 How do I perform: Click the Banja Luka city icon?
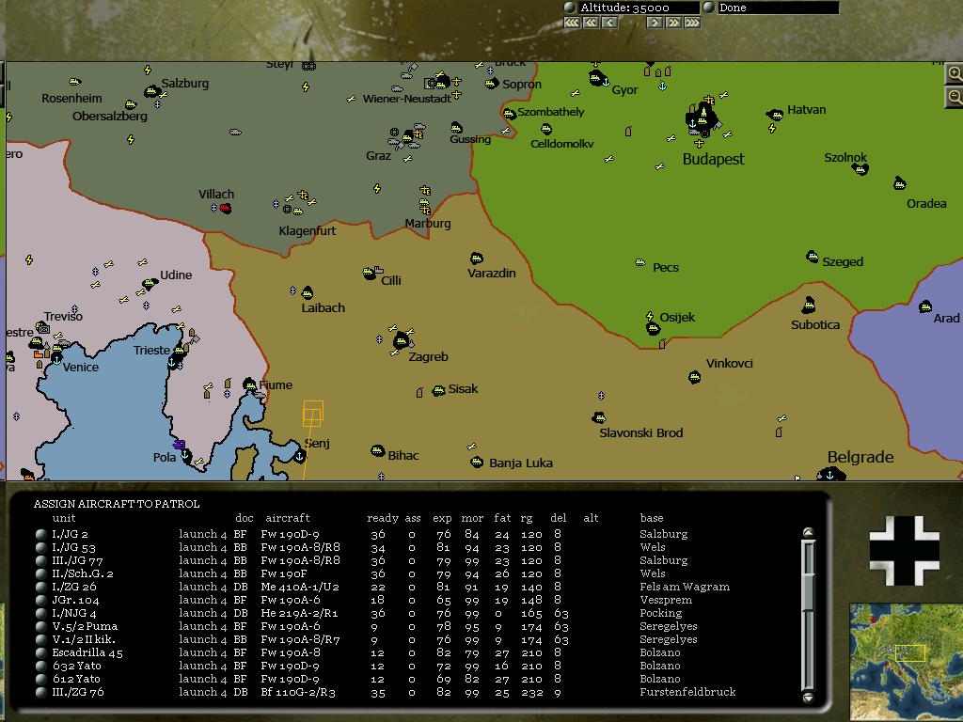tap(477, 462)
